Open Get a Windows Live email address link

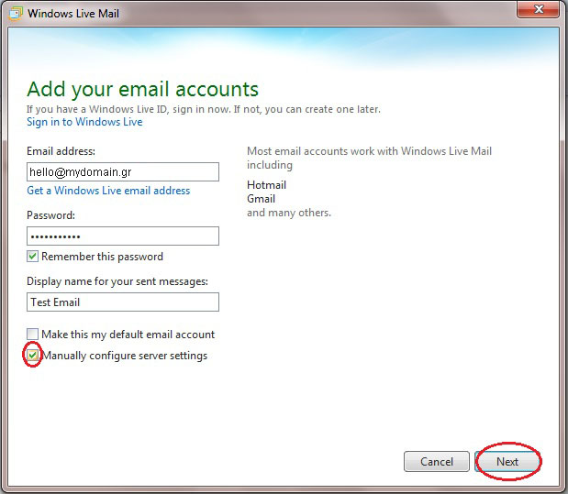click(108, 191)
